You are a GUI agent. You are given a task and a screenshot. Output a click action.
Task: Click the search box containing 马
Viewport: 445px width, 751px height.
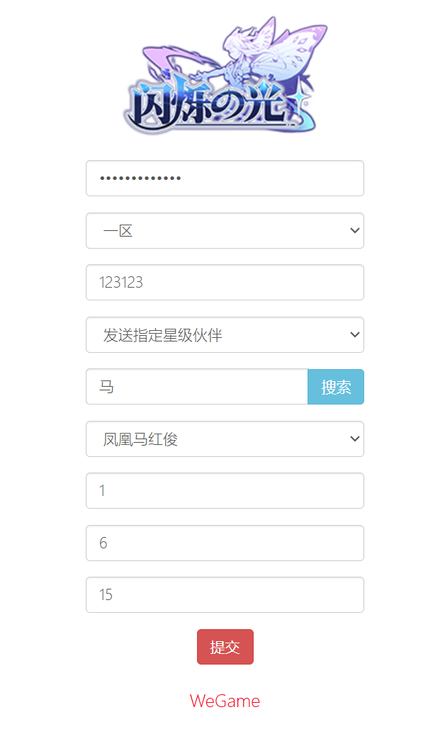click(196, 386)
